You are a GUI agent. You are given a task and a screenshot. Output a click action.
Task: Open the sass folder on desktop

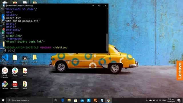tap(15, 59)
